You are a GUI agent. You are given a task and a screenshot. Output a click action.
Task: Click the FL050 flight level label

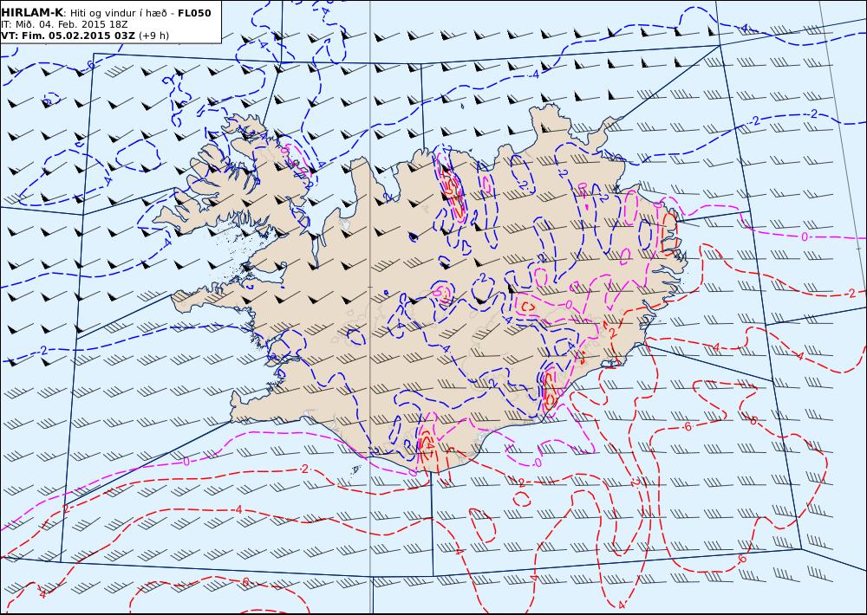(194, 13)
